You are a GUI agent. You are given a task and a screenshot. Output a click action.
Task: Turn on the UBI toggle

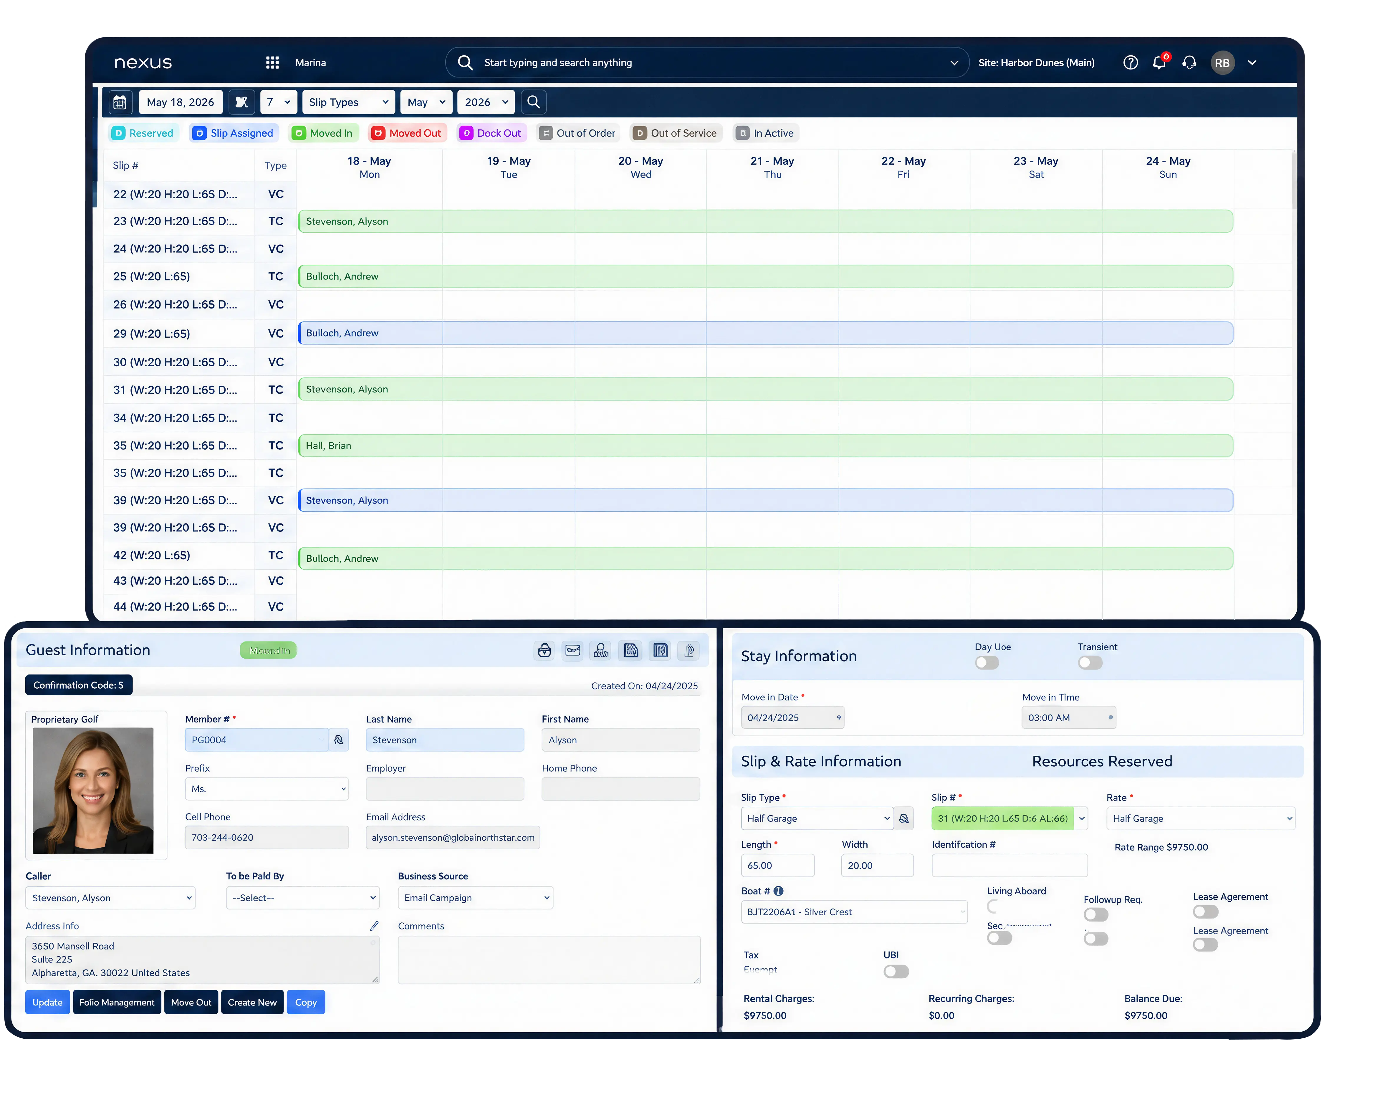[x=897, y=972]
